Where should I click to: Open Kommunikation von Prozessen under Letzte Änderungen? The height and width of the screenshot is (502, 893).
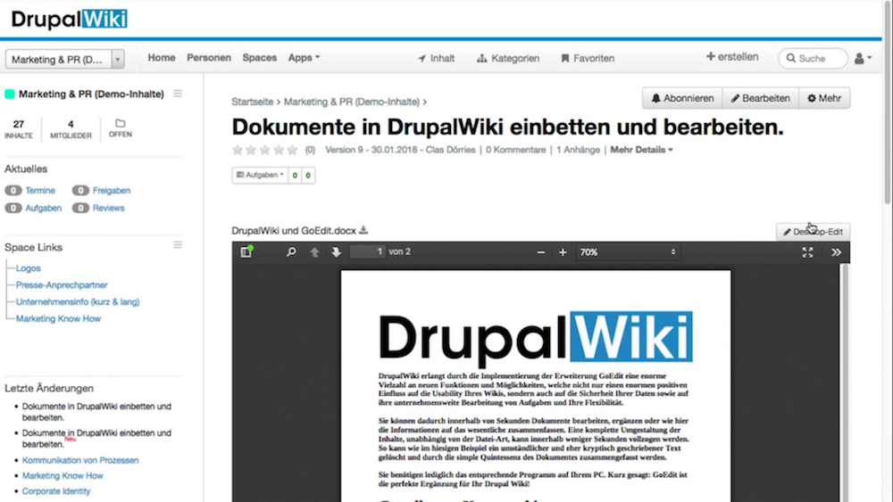coord(80,460)
